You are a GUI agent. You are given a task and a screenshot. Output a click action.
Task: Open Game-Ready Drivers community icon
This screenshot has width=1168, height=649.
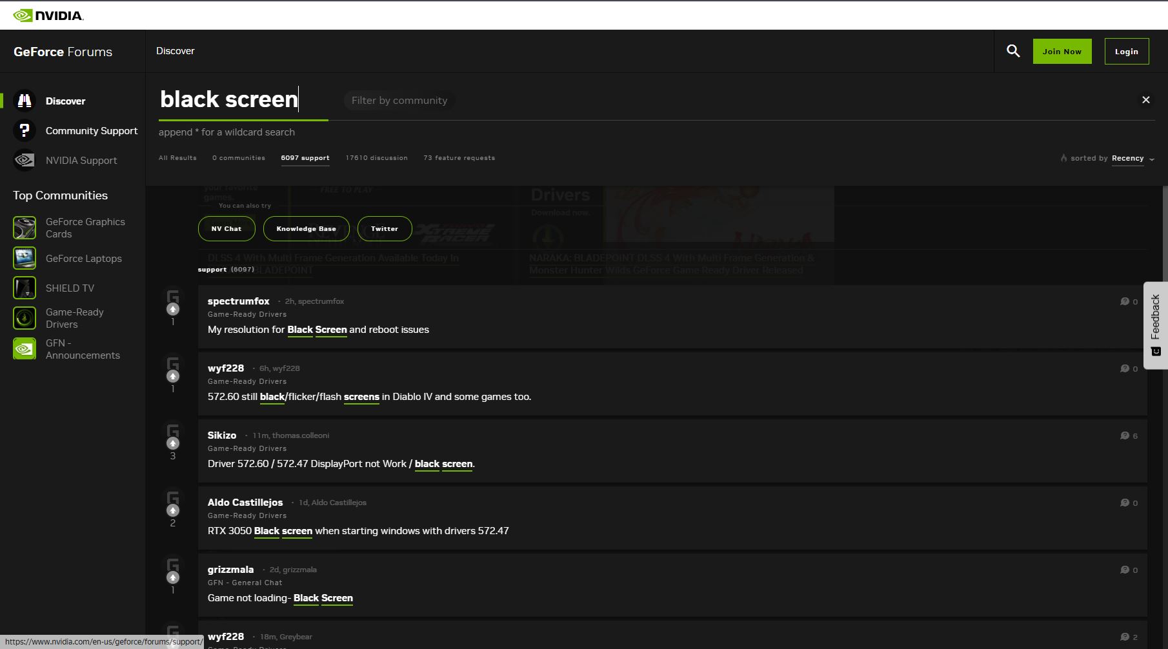pyautogui.click(x=25, y=318)
